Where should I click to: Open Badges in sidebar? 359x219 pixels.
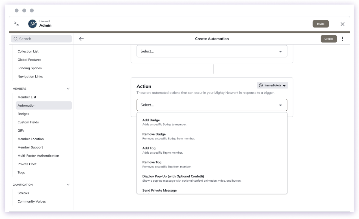[23, 114]
